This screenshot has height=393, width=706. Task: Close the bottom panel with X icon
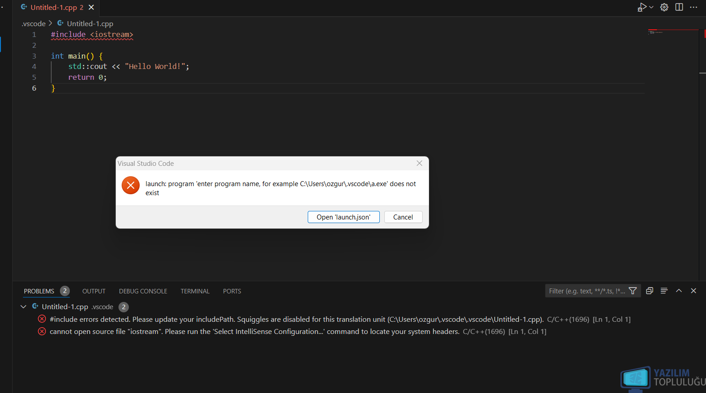coord(694,291)
